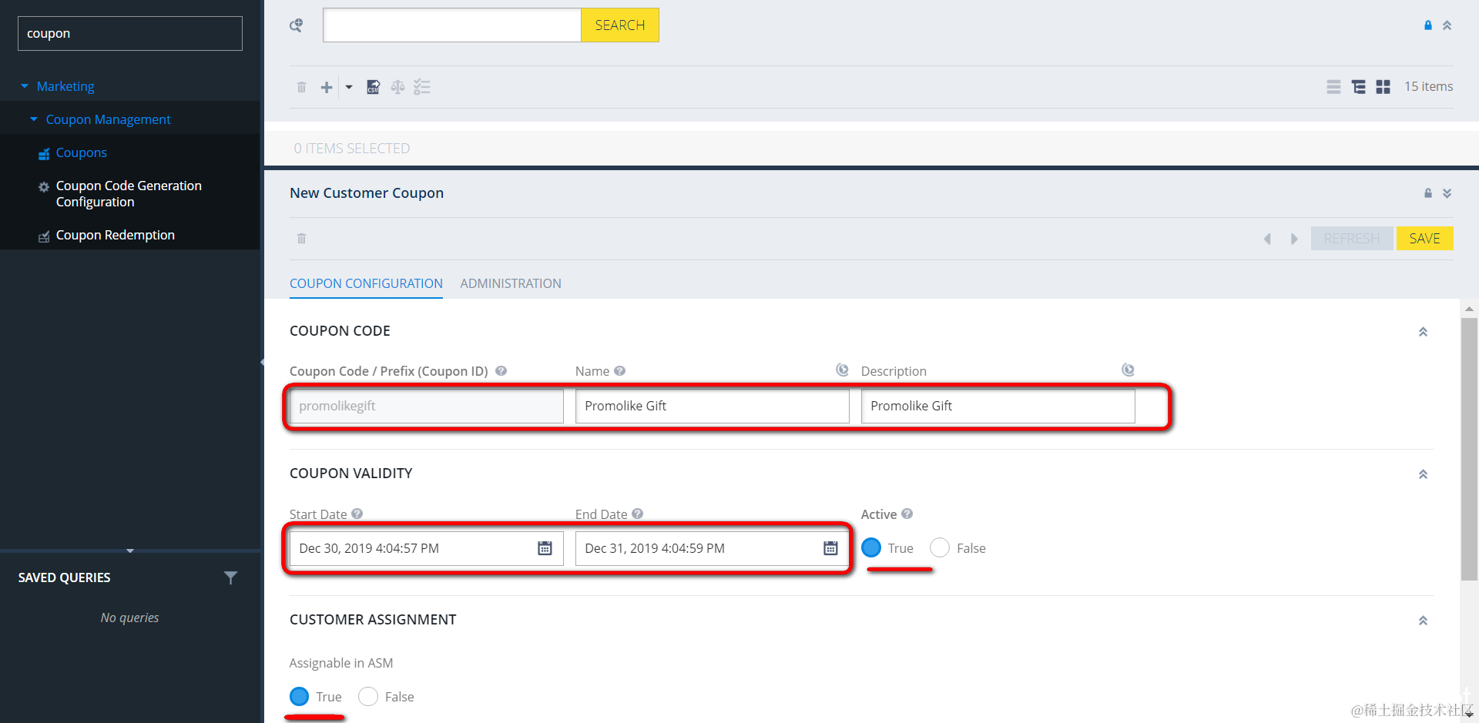
Task: Compare items with scales icon
Action: tap(397, 87)
